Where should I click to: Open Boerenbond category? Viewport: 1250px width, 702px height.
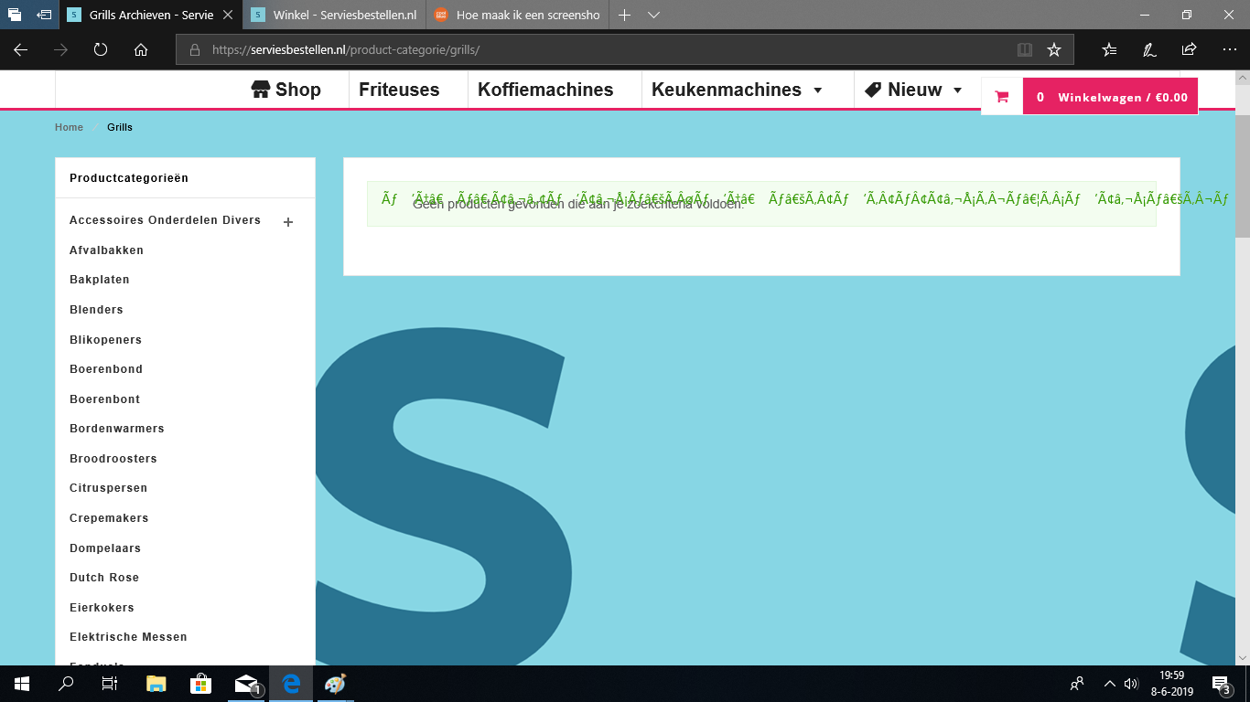click(106, 369)
